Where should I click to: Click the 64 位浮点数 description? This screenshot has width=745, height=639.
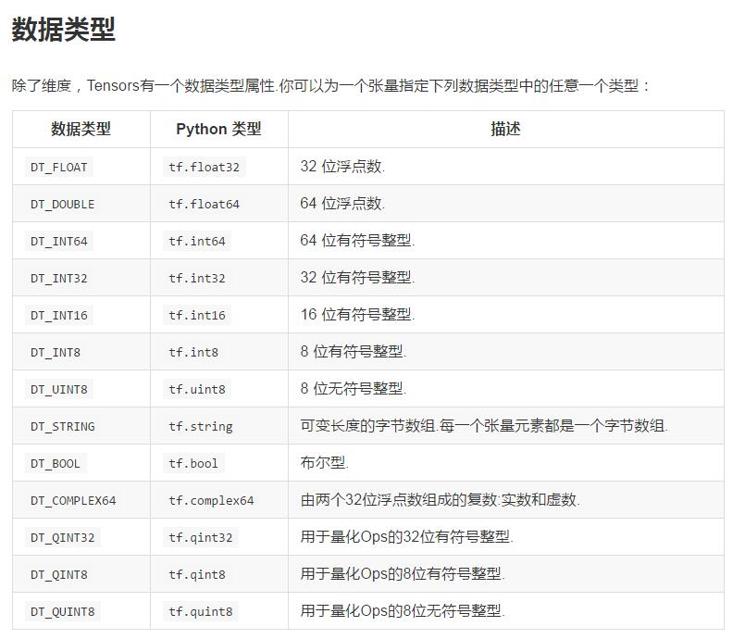tap(341, 204)
